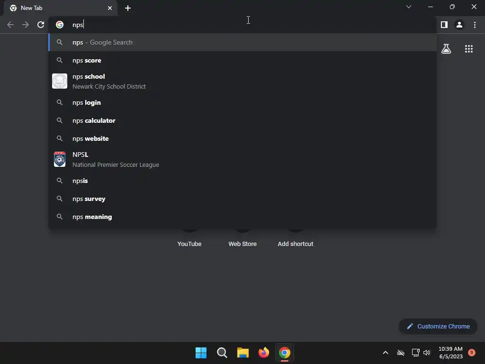Select 'nps - Google Search' suggestion
The image size is (485, 364).
coord(242,42)
